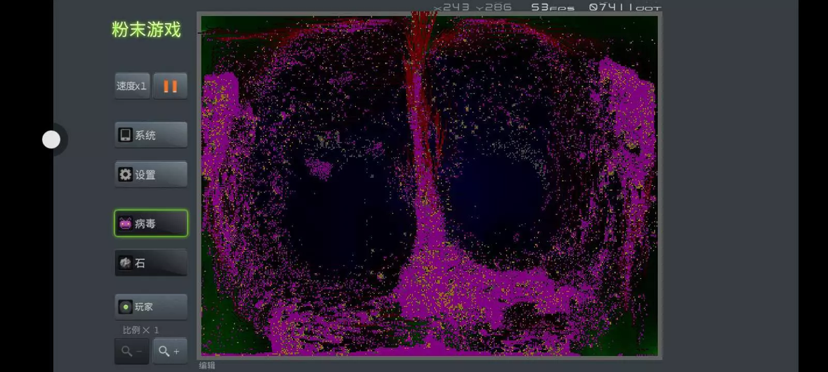Pause the simulation with the orange pause button
Screen dimensions: 828x372
[x=170, y=86]
